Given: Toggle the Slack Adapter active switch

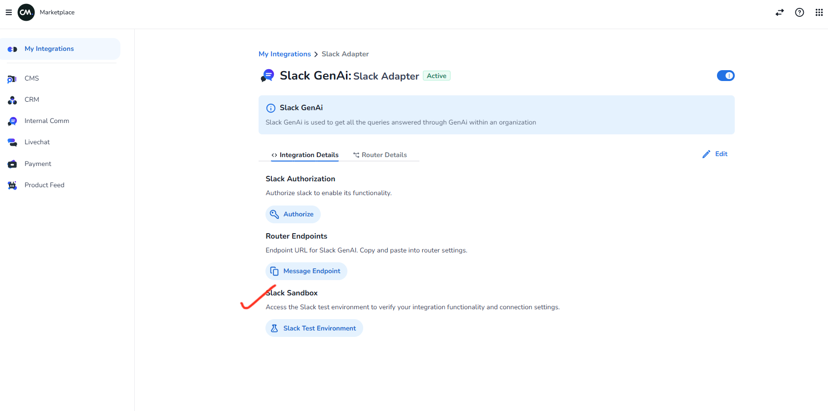Looking at the screenshot, I should pos(726,76).
